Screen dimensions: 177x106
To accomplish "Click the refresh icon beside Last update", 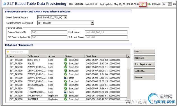I will pyautogui.click(x=143, y=4).
